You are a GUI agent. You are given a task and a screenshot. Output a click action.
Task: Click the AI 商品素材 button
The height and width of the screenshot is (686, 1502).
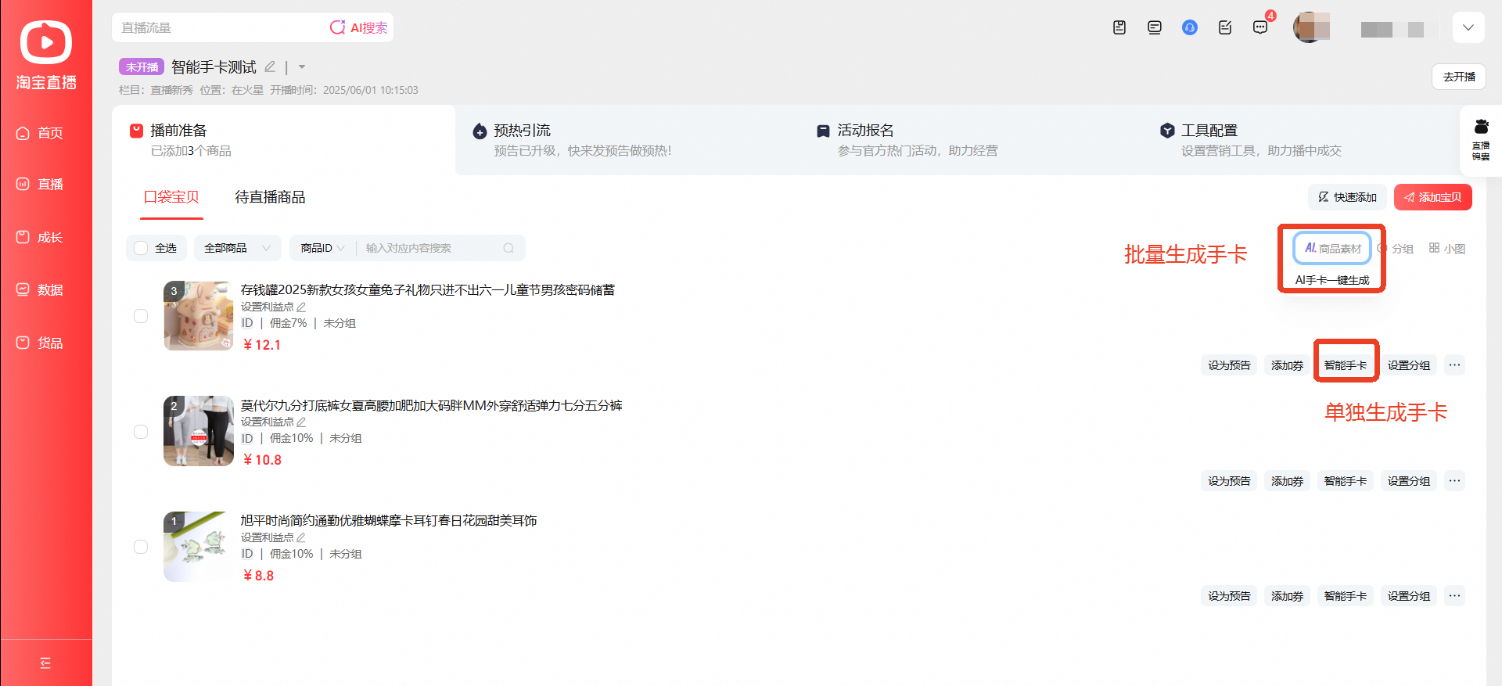[x=1332, y=248]
